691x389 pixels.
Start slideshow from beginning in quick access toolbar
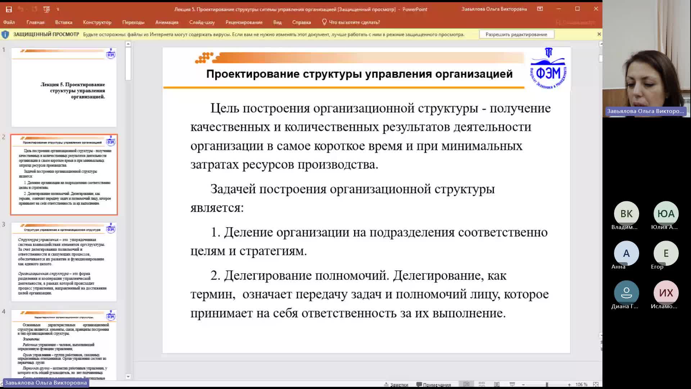46,9
